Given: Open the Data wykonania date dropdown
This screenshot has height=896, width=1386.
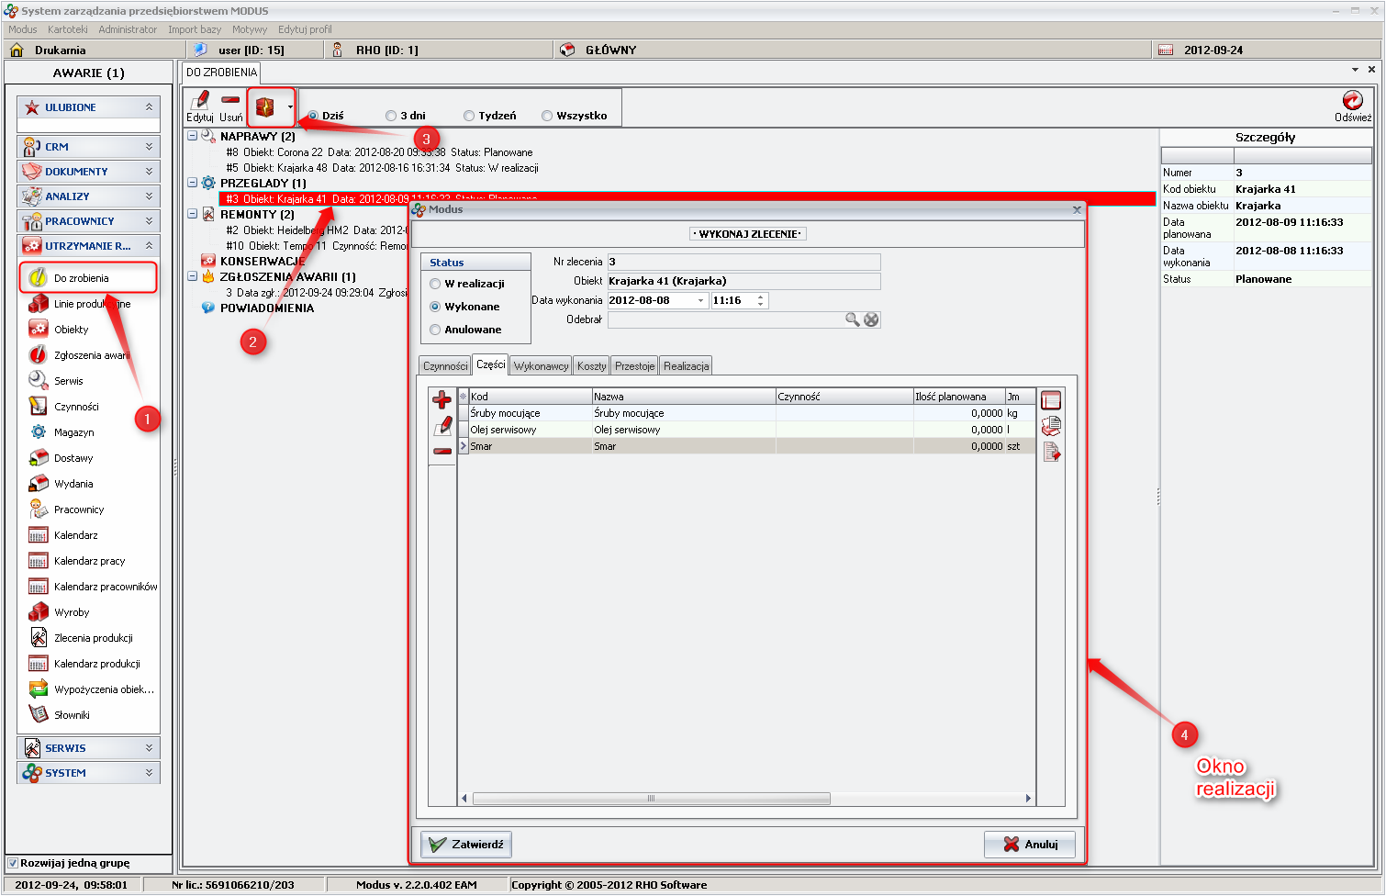Looking at the screenshot, I should (x=700, y=301).
